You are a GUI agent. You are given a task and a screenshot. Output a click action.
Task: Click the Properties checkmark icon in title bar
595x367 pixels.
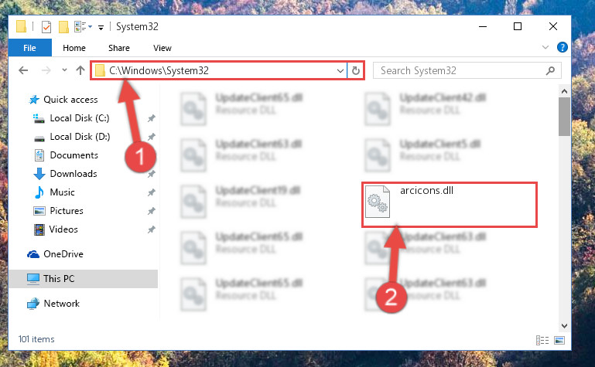(46, 27)
